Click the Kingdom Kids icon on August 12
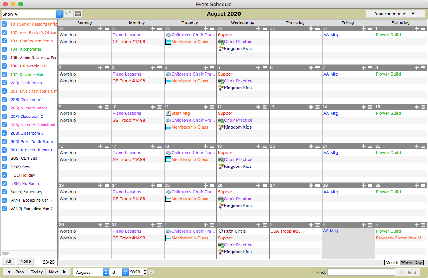The image size is (428, 278). click(x=221, y=127)
